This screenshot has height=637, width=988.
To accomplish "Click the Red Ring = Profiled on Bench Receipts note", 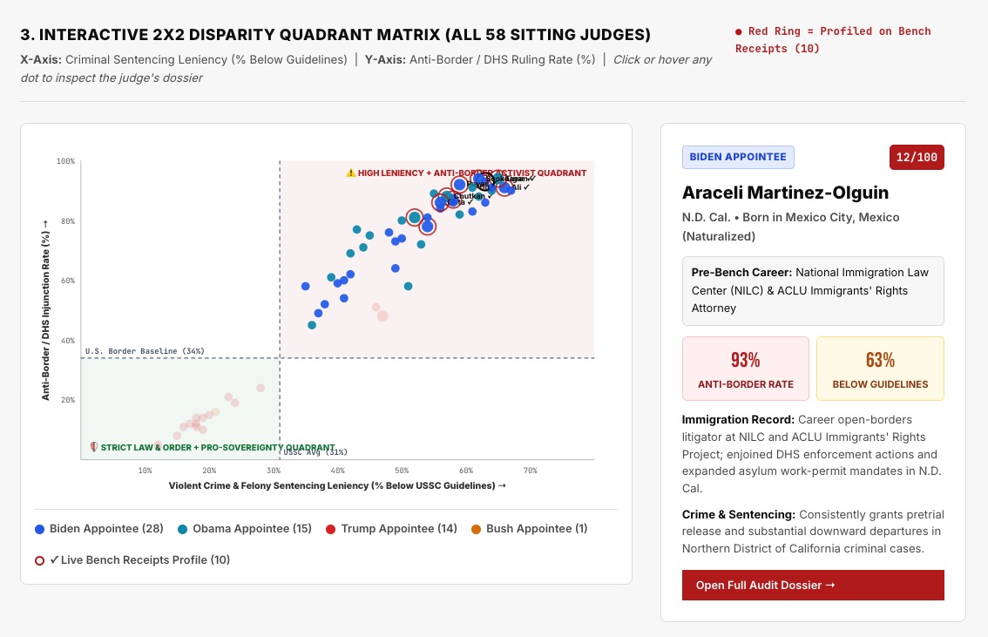I will pos(833,40).
